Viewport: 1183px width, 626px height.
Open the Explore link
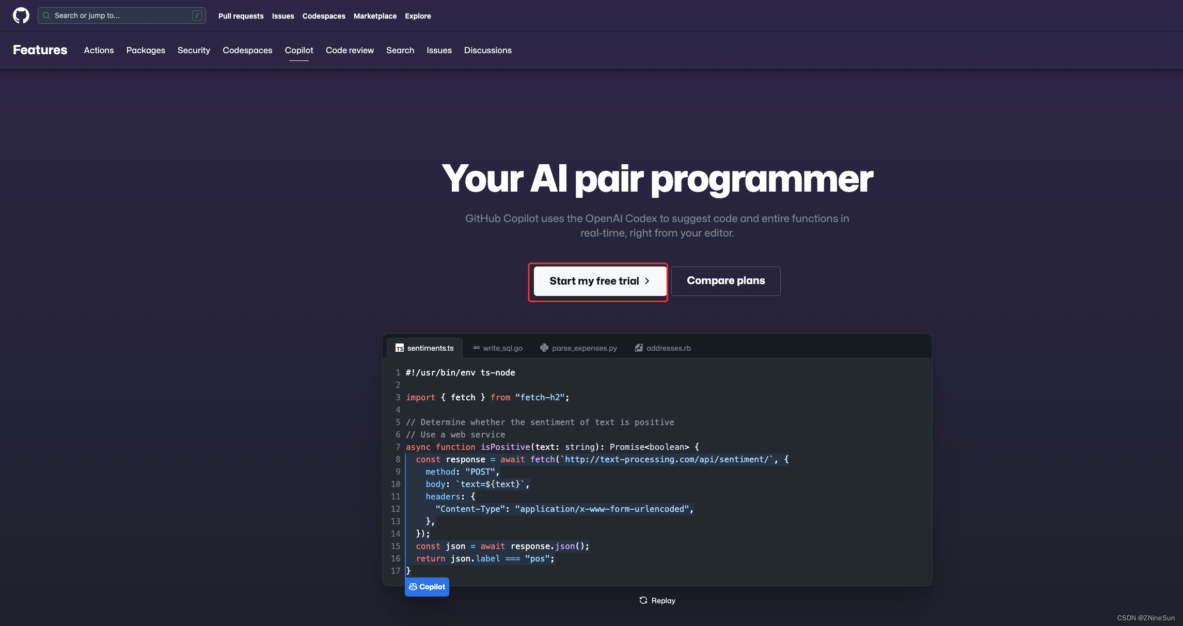tap(418, 16)
